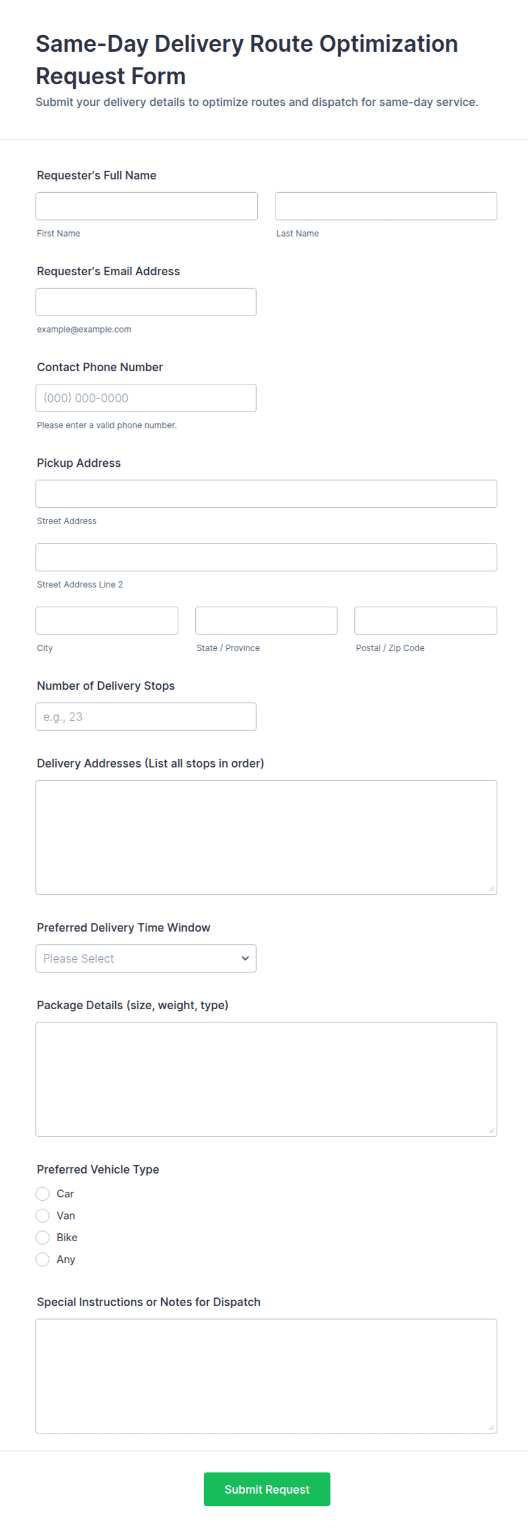This screenshot has height=1534, width=528.
Task: Click the Package Details textarea resize handle
Action: point(491,1130)
